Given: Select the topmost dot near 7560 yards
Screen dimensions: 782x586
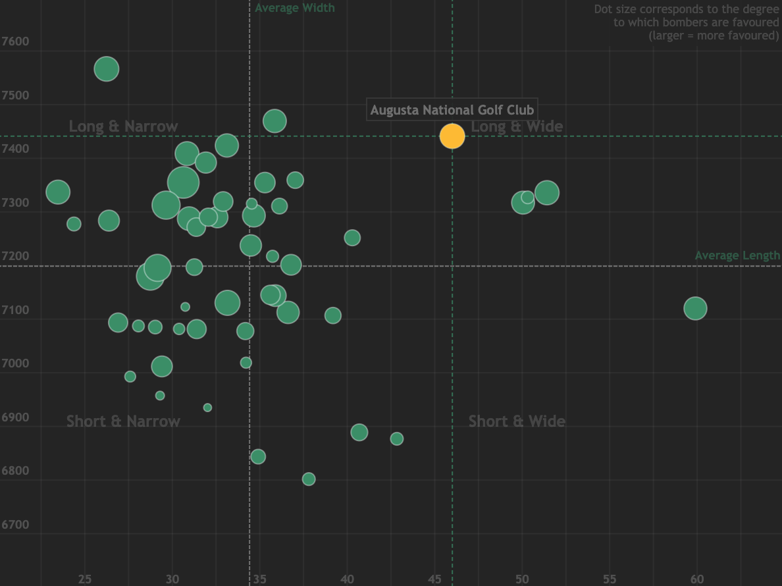Looking at the screenshot, I should pyautogui.click(x=107, y=68).
